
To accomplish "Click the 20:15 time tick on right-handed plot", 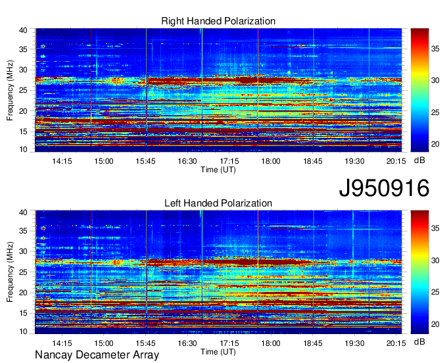I will 396,161.
